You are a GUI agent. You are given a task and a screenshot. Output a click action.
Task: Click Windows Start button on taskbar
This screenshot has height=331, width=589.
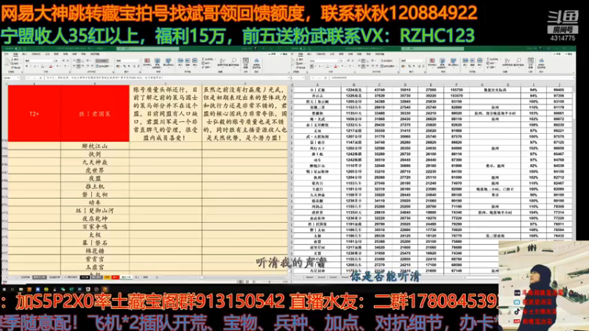[x=4, y=289]
